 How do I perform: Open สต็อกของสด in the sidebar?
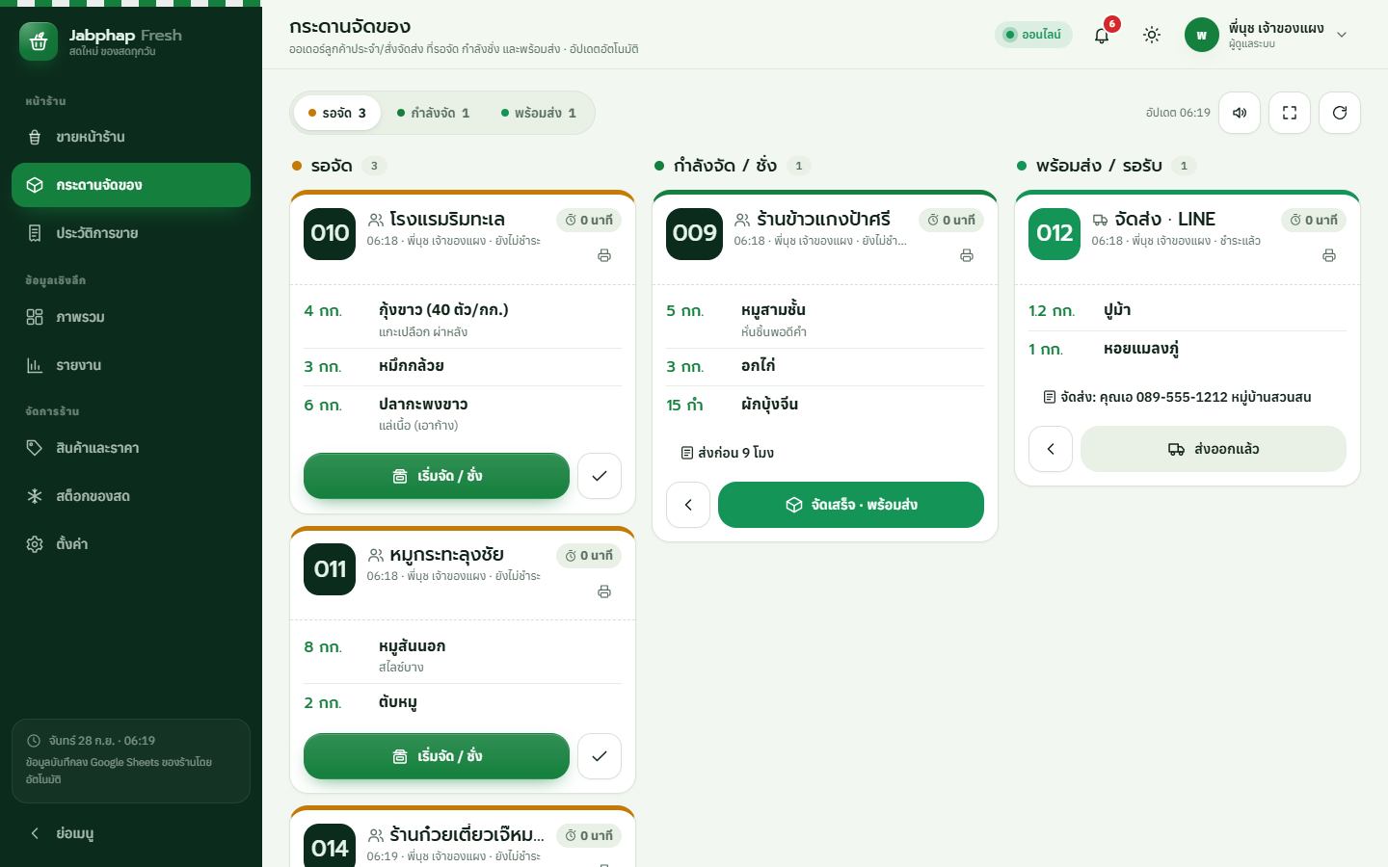click(x=131, y=496)
